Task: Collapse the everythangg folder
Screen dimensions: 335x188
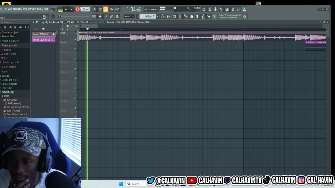Action: [x=8, y=92]
